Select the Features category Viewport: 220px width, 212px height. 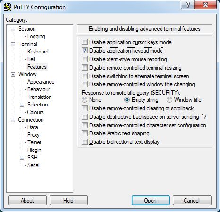click(x=37, y=67)
